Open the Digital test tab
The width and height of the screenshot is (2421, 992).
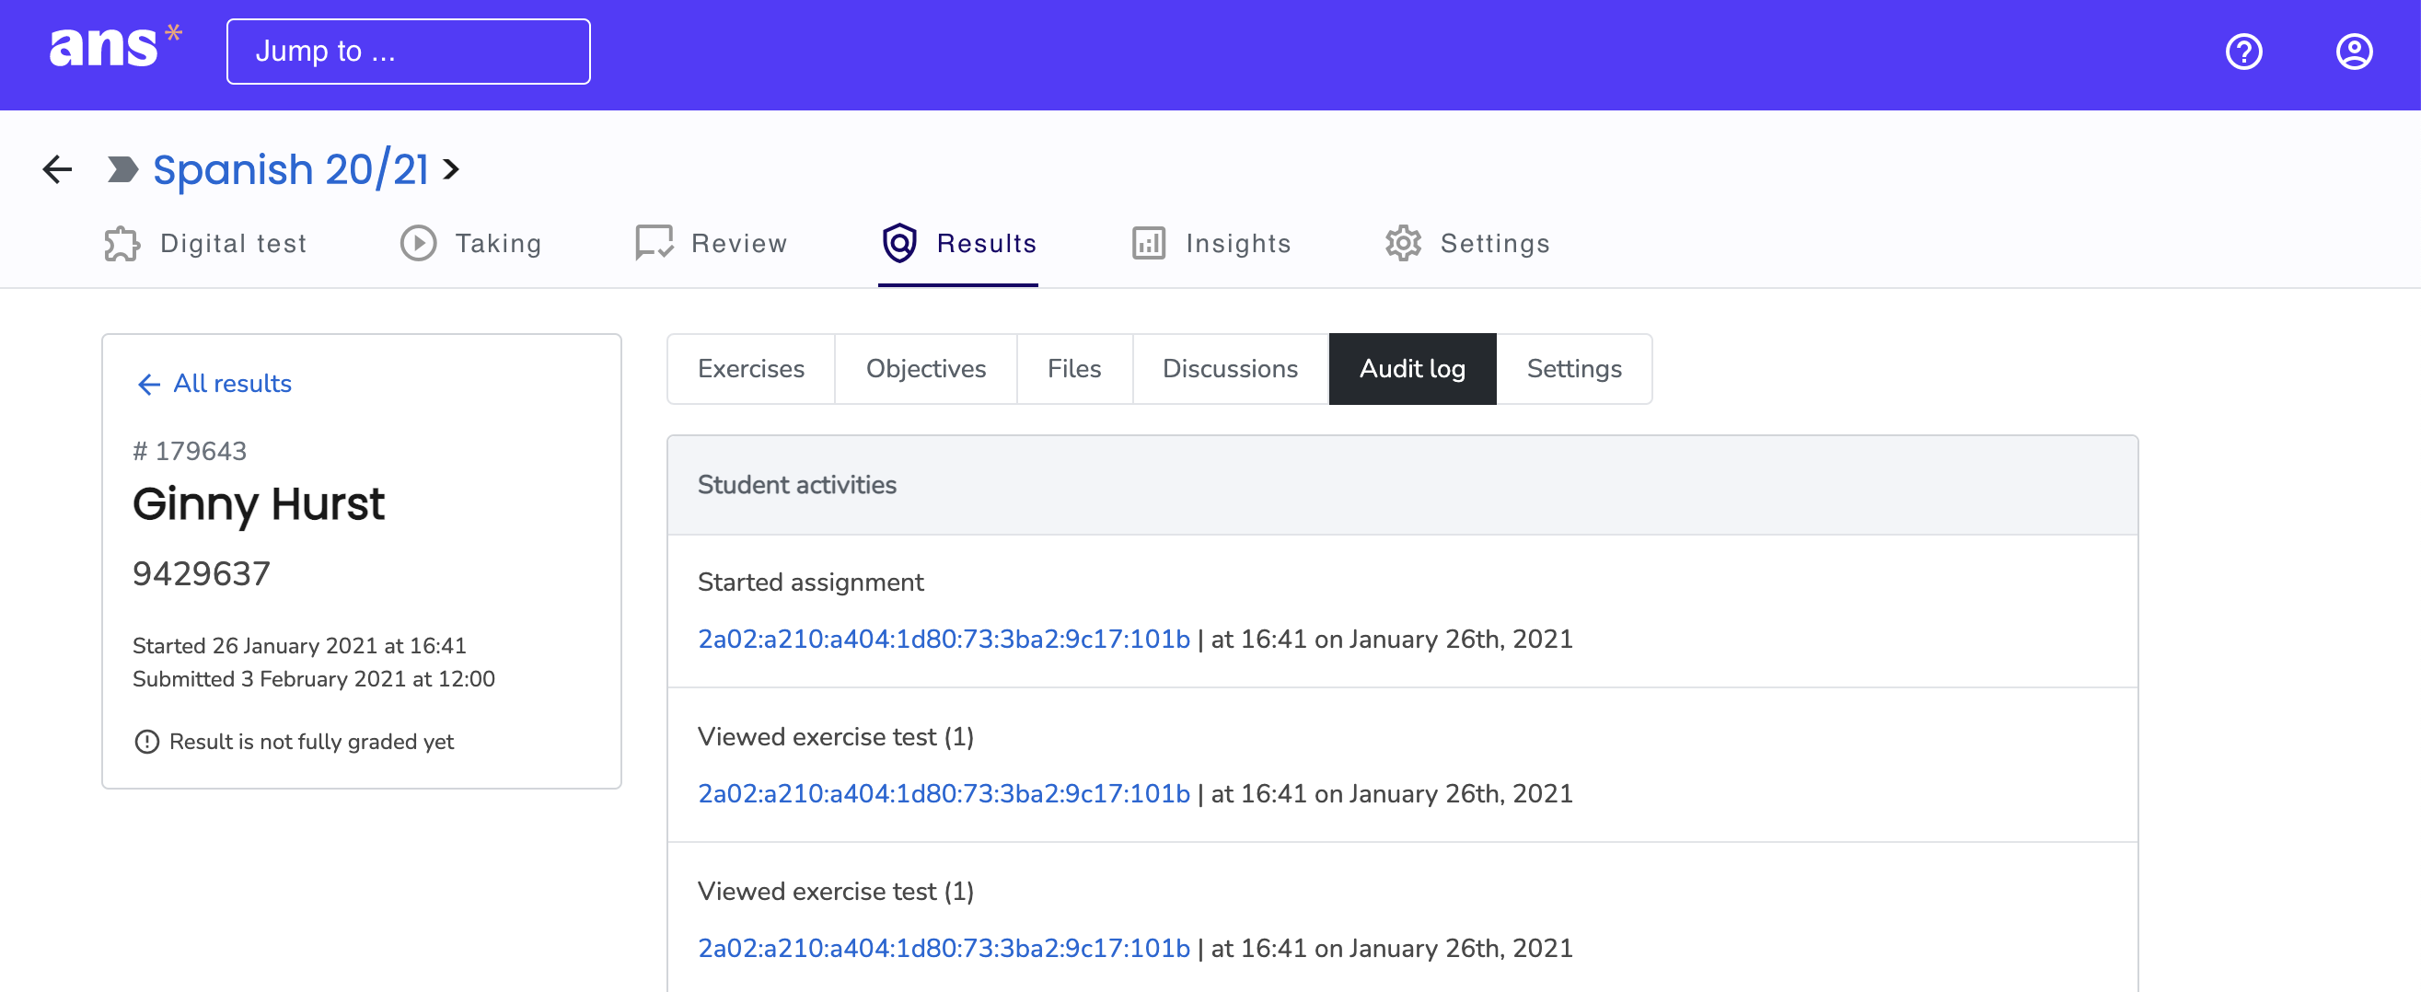pyautogui.click(x=205, y=243)
